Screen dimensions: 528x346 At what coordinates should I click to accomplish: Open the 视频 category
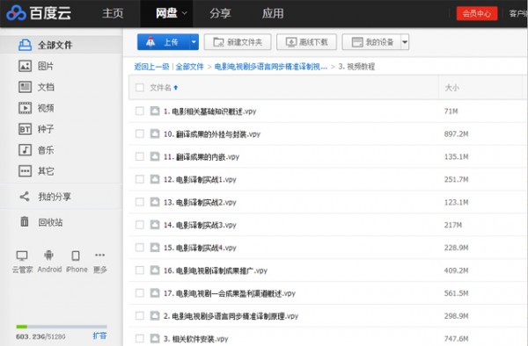pyautogui.click(x=36, y=108)
